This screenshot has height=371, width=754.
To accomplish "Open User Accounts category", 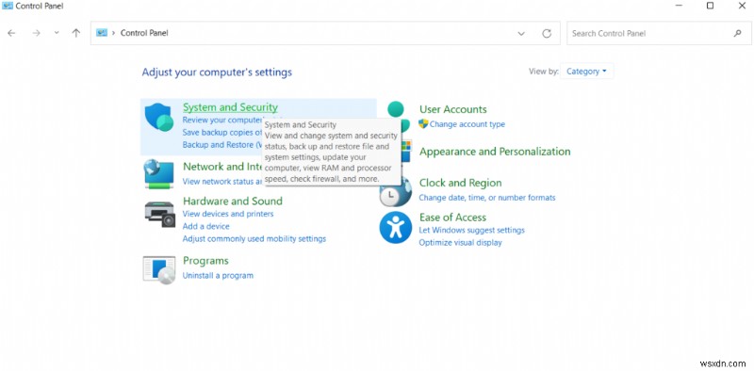I will 453,109.
